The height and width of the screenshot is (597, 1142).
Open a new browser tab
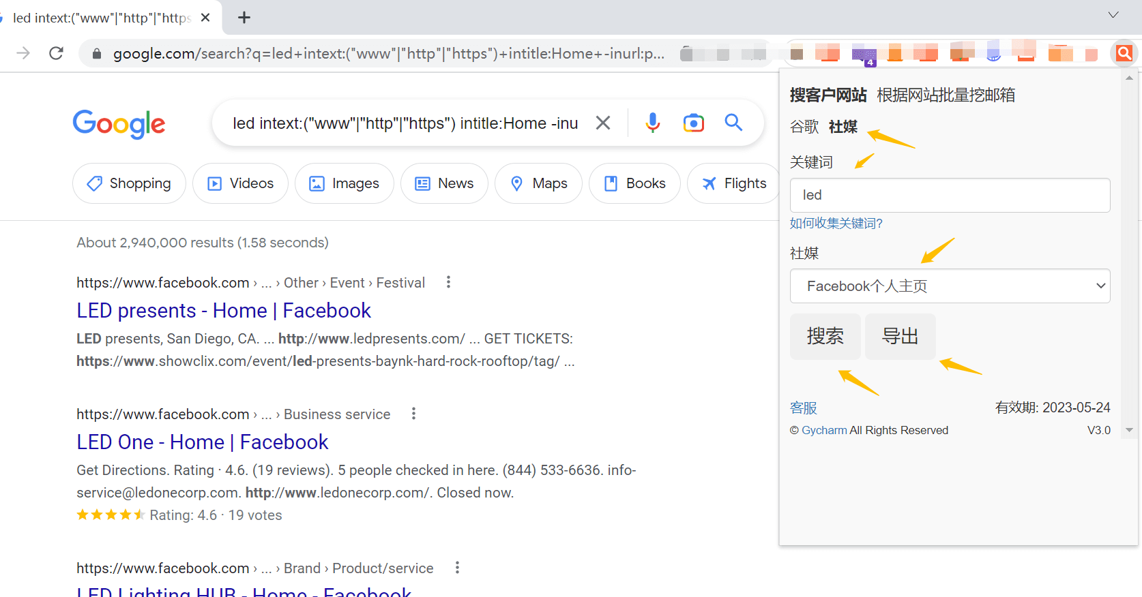tap(244, 18)
